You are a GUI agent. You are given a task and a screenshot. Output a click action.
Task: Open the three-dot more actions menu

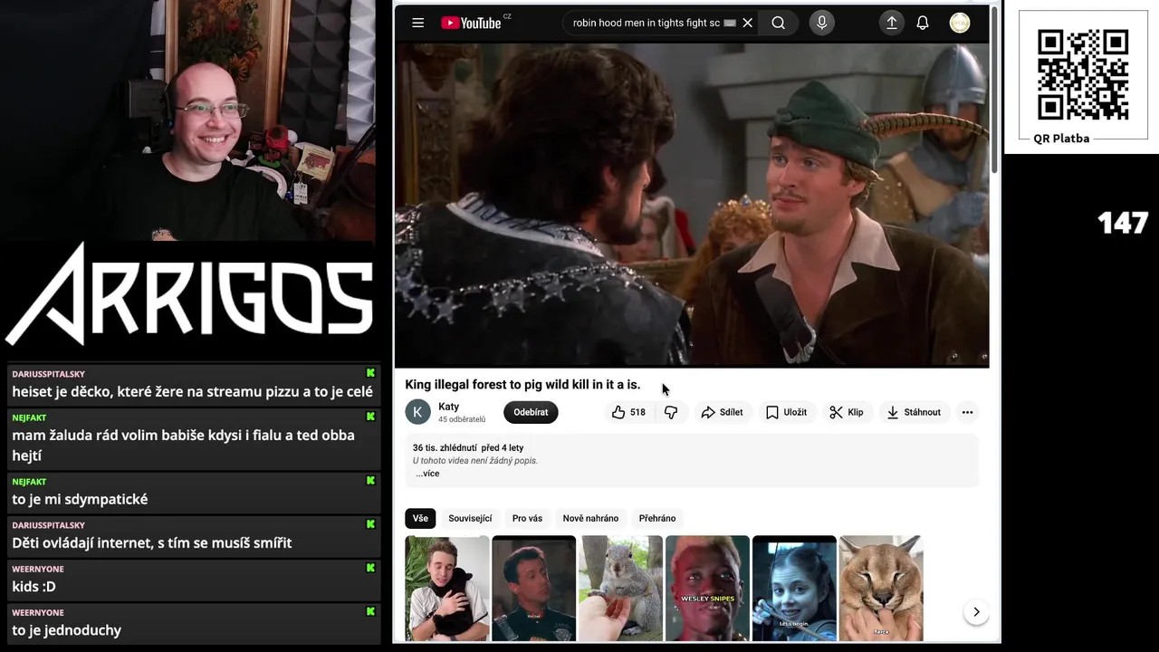pyautogui.click(x=967, y=412)
